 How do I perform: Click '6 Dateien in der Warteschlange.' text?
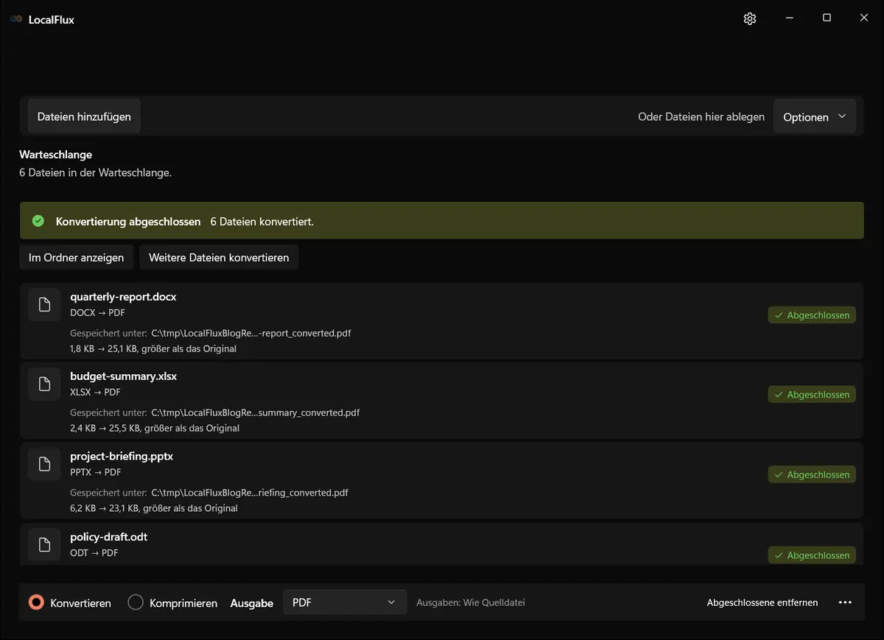pyautogui.click(x=95, y=172)
